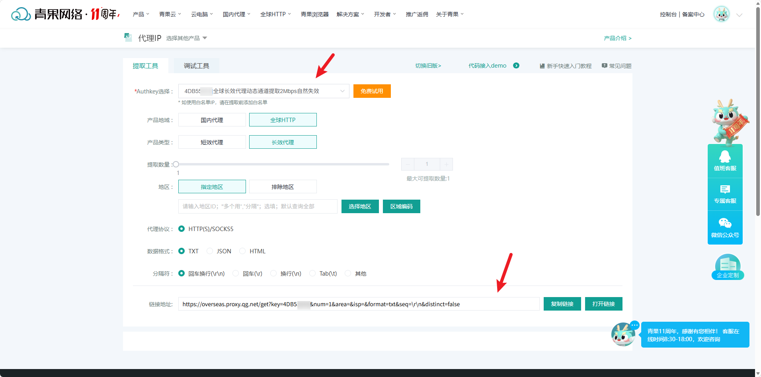Click the chat mascot avatar at bottom
Image resolution: width=761 pixels, height=377 pixels.
pyautogui.click(x=623, y=334)
